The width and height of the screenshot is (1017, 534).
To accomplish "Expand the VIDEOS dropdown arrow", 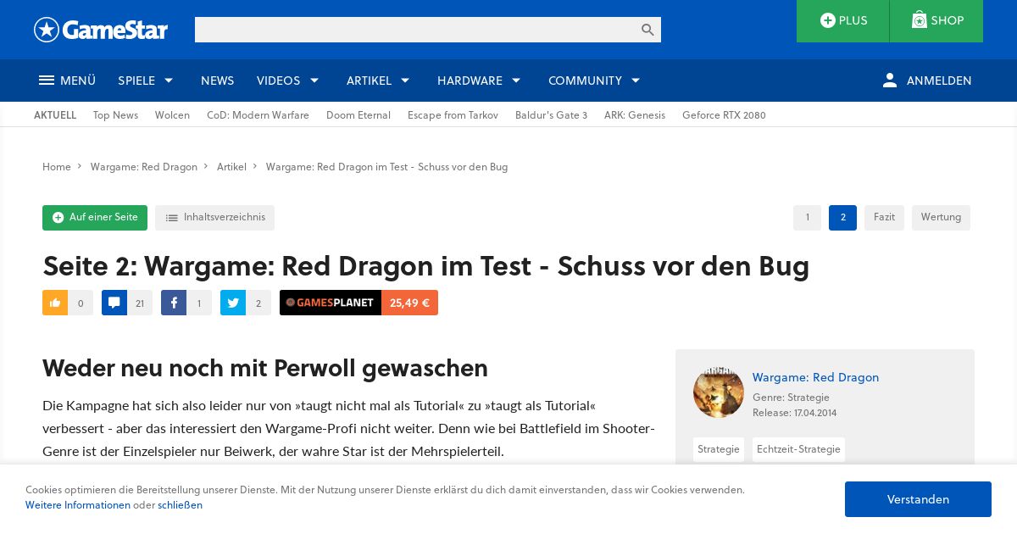I will [x=314, y=81].
